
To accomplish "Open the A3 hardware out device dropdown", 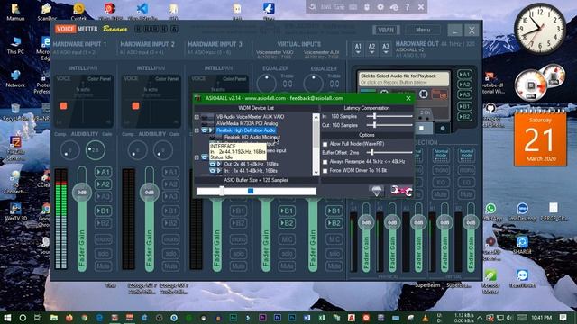I will 385,49.
